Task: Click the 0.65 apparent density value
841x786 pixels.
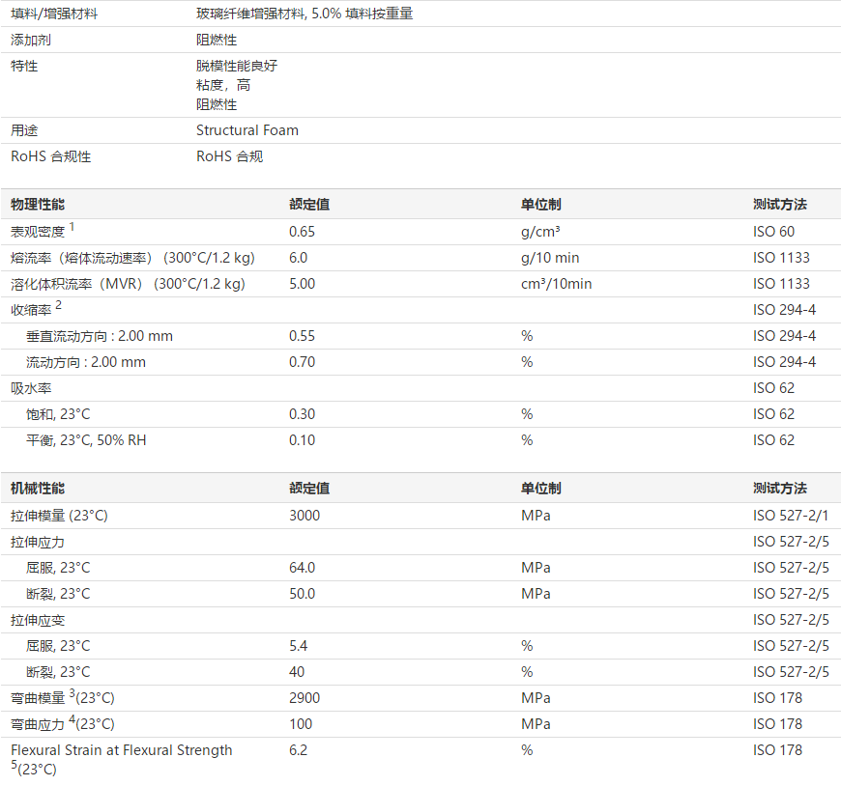Action: pos(303,232)
